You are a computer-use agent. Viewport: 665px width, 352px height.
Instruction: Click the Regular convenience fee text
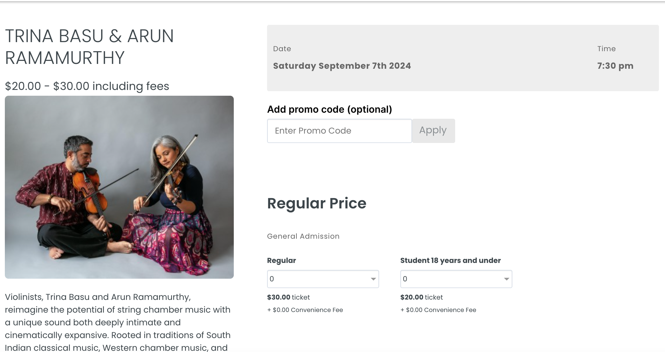coord(305,310)
